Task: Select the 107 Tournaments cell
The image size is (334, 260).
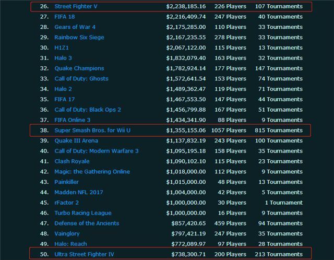Action: (x=279, y=6)
